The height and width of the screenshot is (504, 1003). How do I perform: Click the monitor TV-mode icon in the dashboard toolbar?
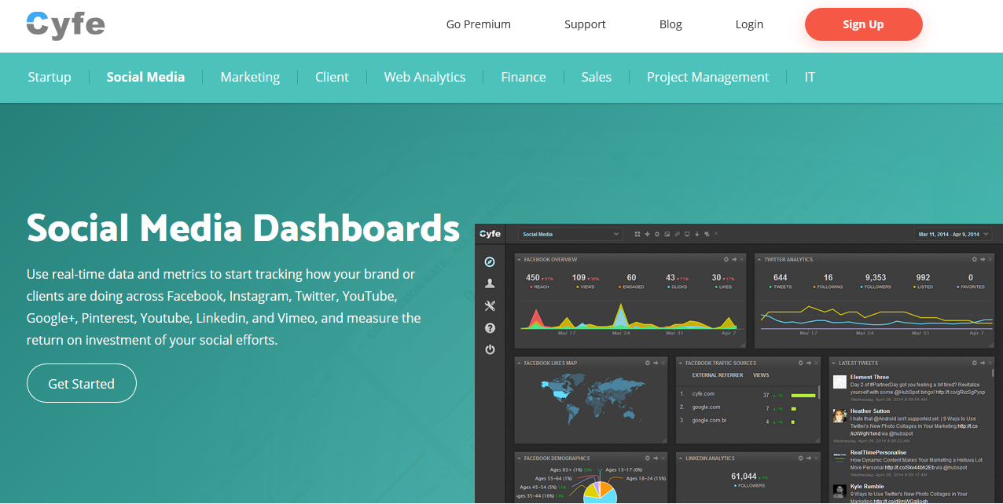click(x=687, y=234)
